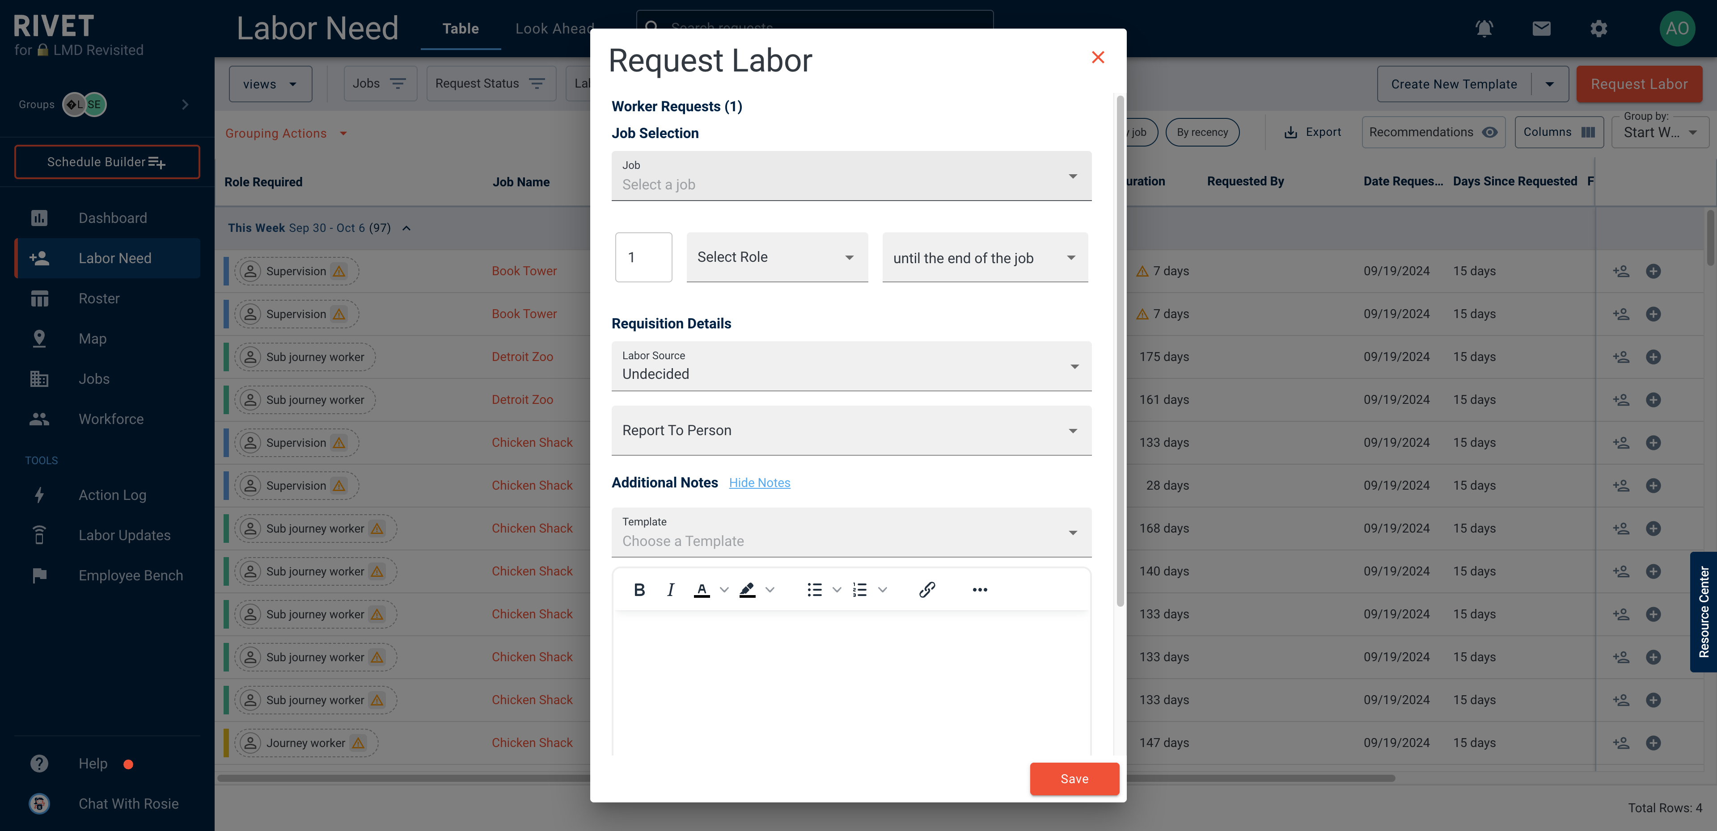Click Hide Notes link

tap(759, 481)
